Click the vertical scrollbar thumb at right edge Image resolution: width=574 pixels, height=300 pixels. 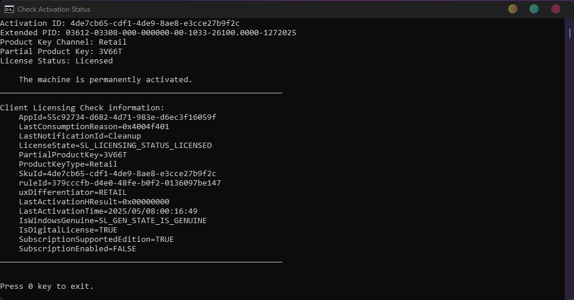click(x=570, y=33)
